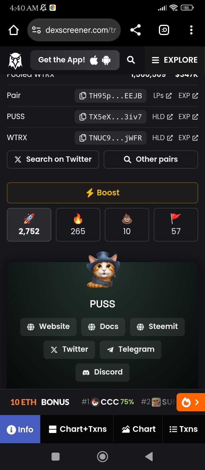
Task: Open the HLD holders link for WTRX
Action: [x=162, y=138]
